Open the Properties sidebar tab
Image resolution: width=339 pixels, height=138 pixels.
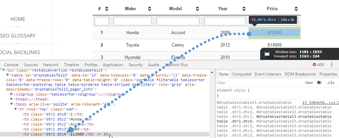328,74
